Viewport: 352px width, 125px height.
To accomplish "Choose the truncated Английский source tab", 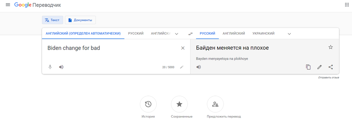I will coord(161,34).
